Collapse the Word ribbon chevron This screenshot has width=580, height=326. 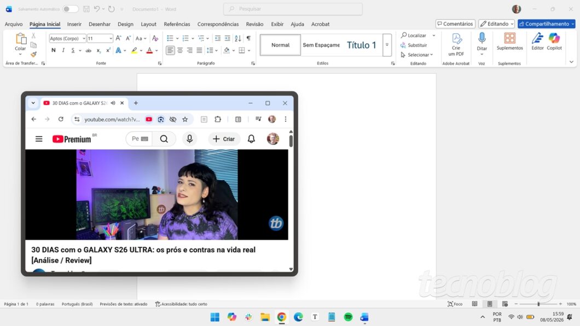click(x=571, y=62)
